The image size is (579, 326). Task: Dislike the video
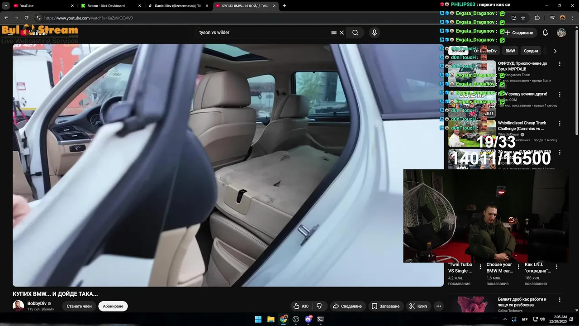pyautogui.click(x=319, y=306)
